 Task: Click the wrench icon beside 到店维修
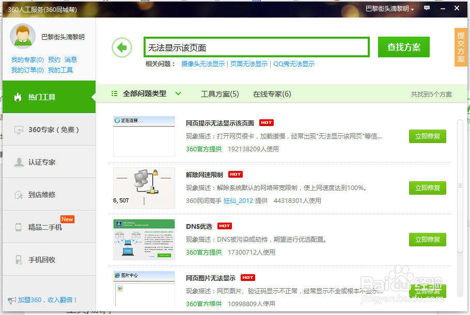(19, 195)
